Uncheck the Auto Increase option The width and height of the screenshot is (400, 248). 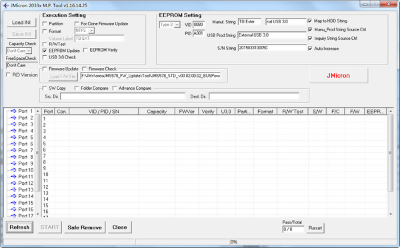[x=310, y=49]
